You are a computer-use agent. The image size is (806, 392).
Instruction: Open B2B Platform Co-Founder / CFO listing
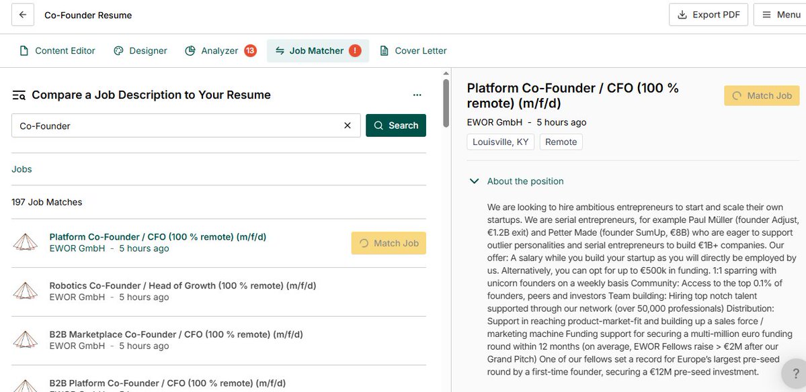point(167,383)
